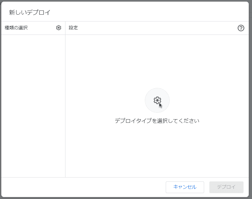Click the help question mark icon

[x=241, y=28]
